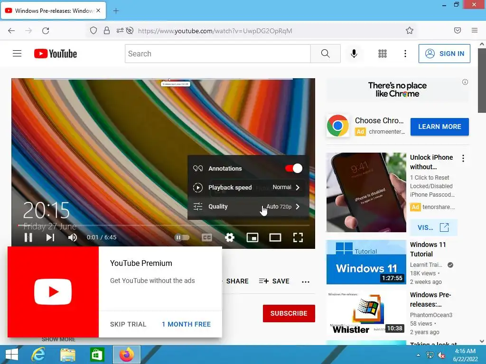
Task: Start voice search with microphone icon
Action: coord(354,54)
